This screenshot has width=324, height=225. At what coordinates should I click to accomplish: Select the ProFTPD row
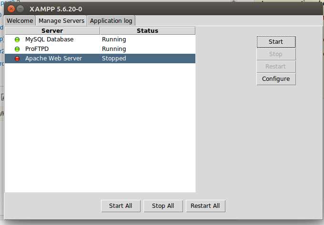tap(100, 49)
